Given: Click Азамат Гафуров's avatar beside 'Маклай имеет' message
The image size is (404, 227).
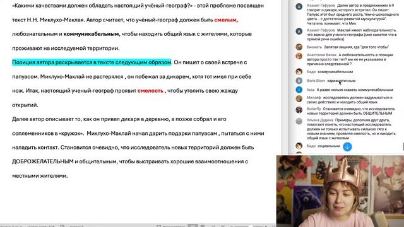Looking at the screenshot, I should coord(299,31).
